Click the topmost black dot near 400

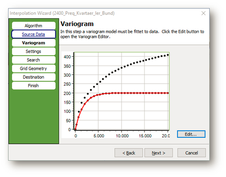(x=168, y=55)
